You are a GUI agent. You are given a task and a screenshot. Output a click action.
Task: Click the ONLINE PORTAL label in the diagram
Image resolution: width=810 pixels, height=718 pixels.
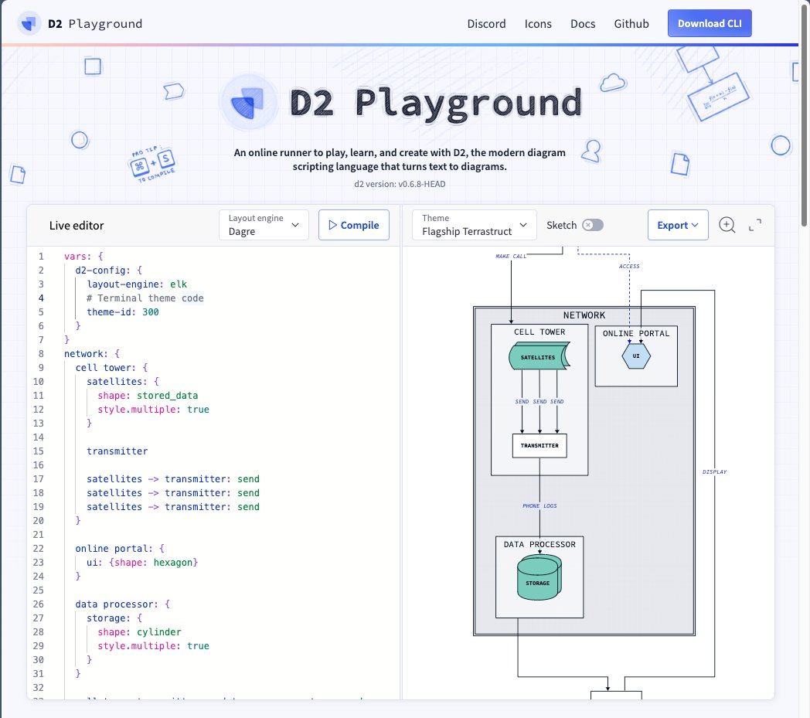(x=636, y=334)
